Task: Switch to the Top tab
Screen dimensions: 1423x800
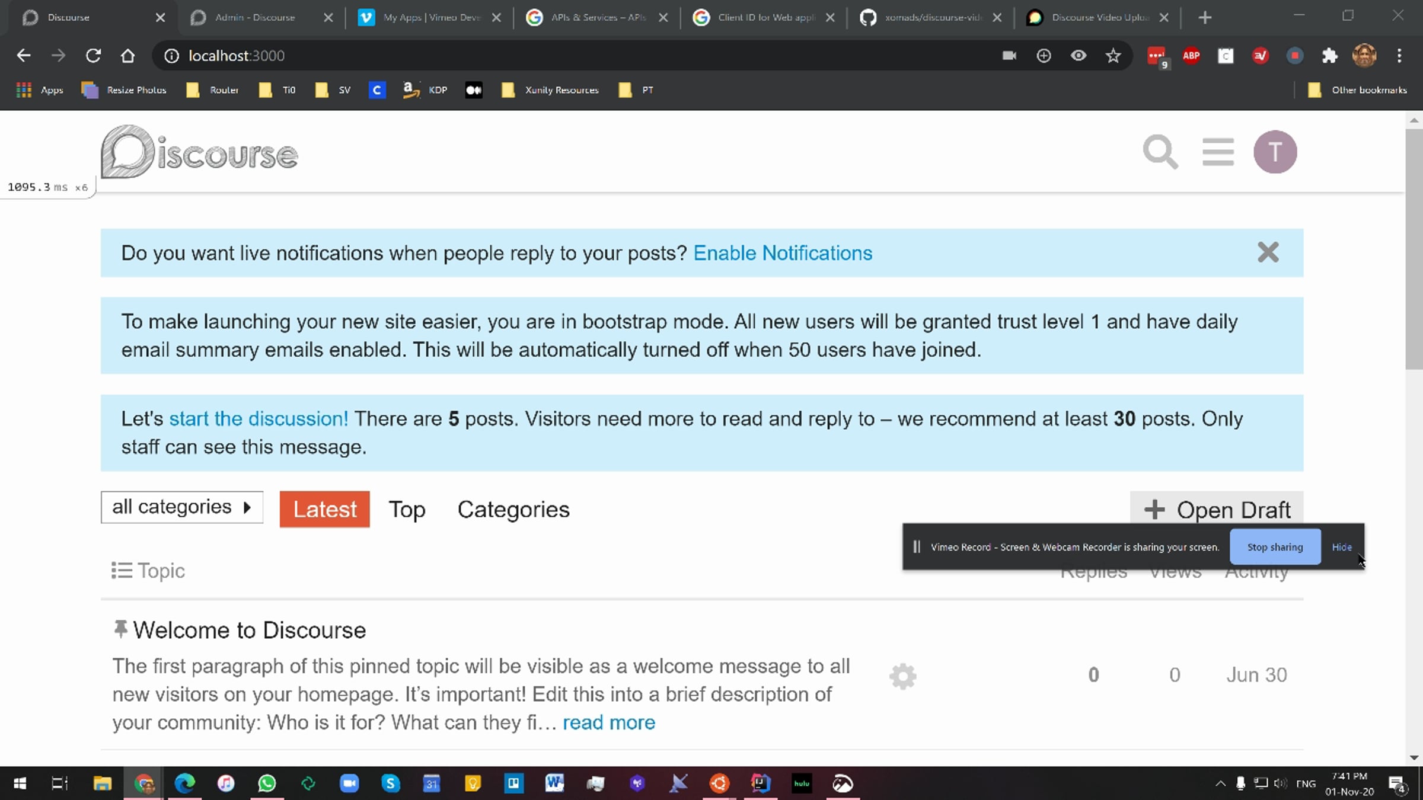Action: 407,510
